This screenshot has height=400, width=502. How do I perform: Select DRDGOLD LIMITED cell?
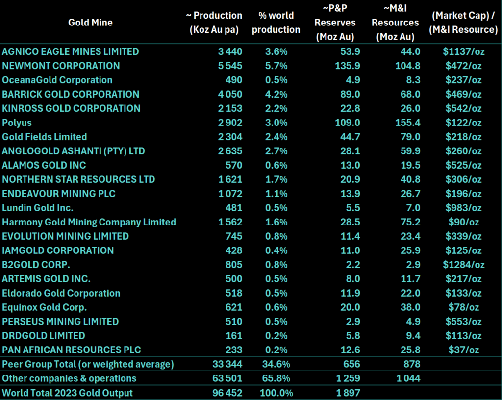pos(44,336)
